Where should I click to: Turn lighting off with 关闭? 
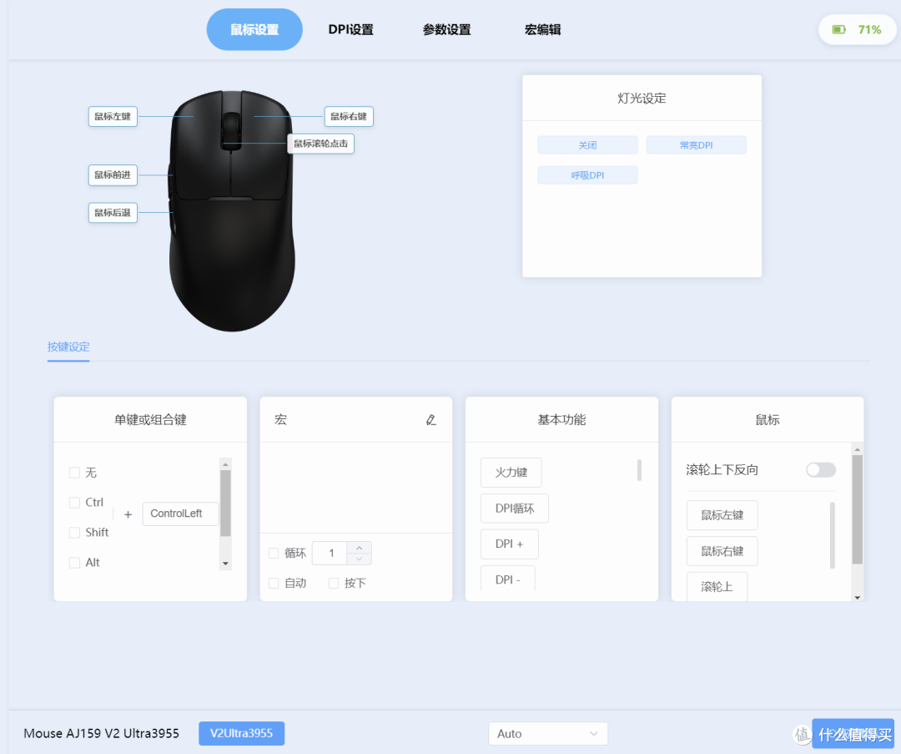587,145
